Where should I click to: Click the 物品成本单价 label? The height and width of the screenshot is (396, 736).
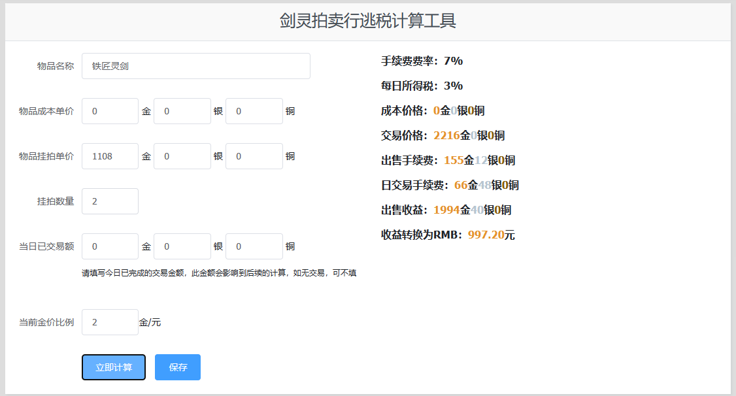pos(46,110)
